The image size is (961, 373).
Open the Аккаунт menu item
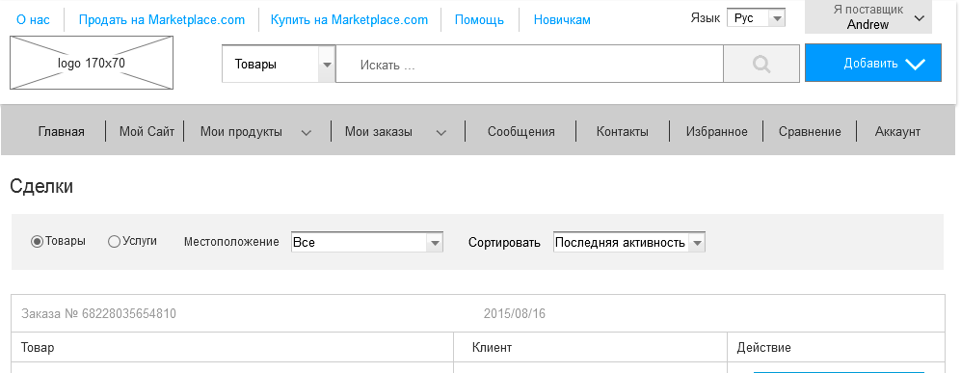click(x=897, y=132)
